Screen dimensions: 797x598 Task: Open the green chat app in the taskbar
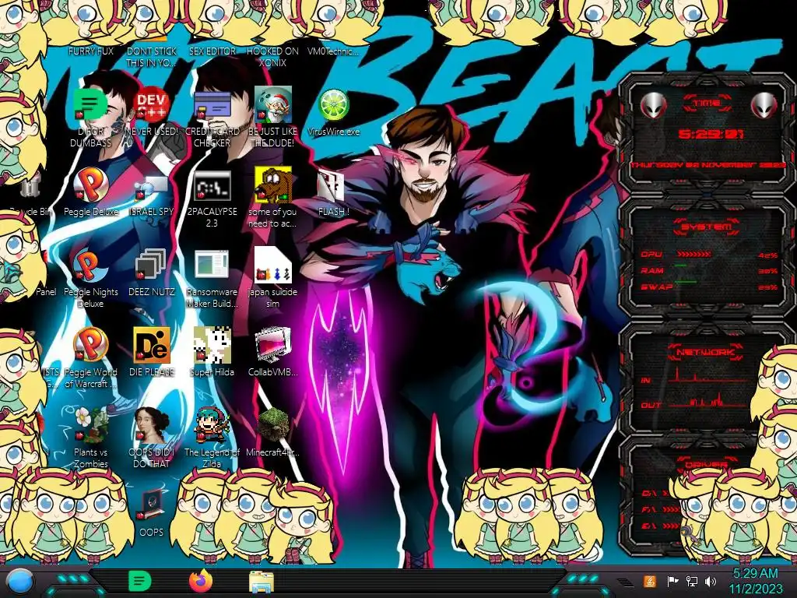pos(139,581)
